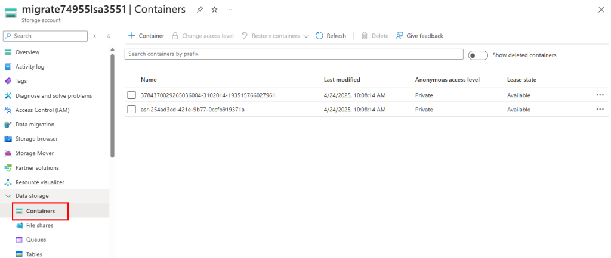Screen dimensions: 611x258
Task: Go to Activity log
Action: [x=30, y=67]
